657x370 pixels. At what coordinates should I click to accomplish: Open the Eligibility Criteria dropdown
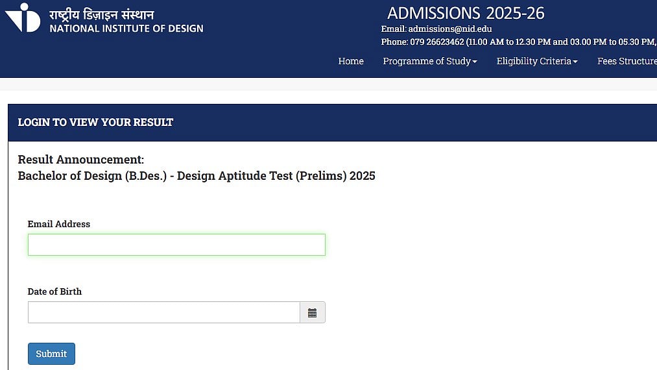536,61
